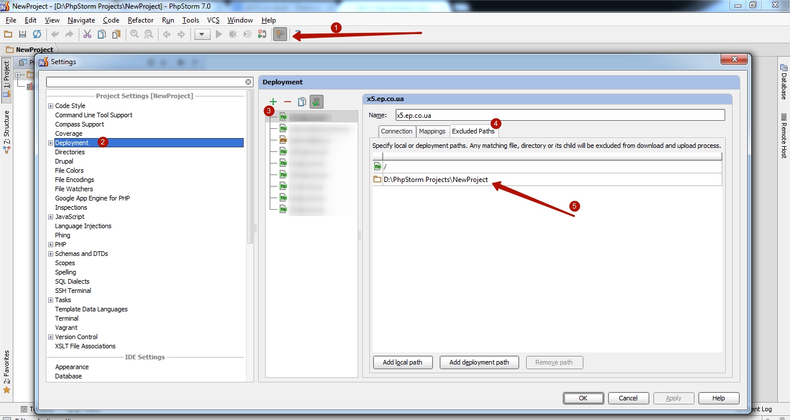Viewport: 790px width, 420px height.
Task: Switch to the Connection tab
Action: point(397,131)
